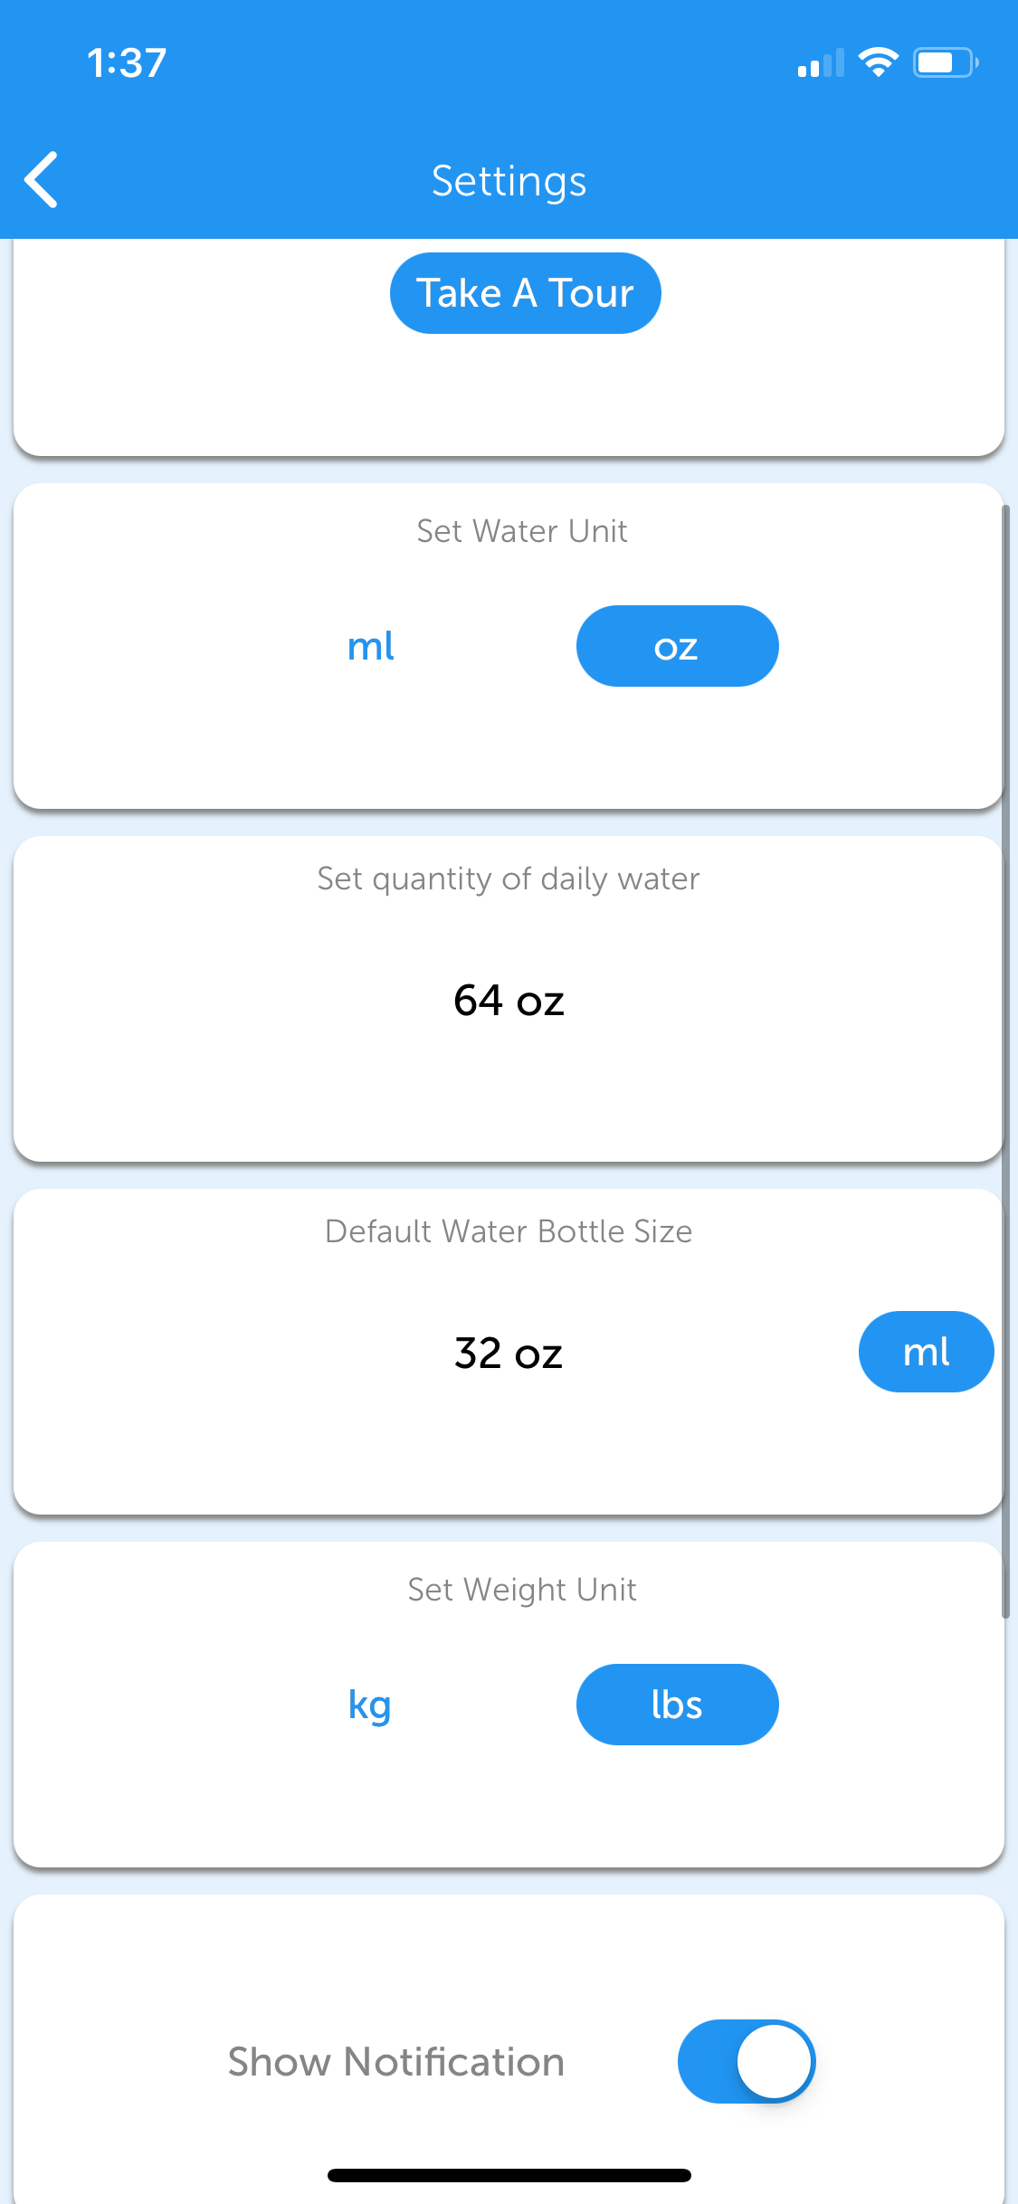
Task: Select ml as water unit
Action: pos(371,646)
